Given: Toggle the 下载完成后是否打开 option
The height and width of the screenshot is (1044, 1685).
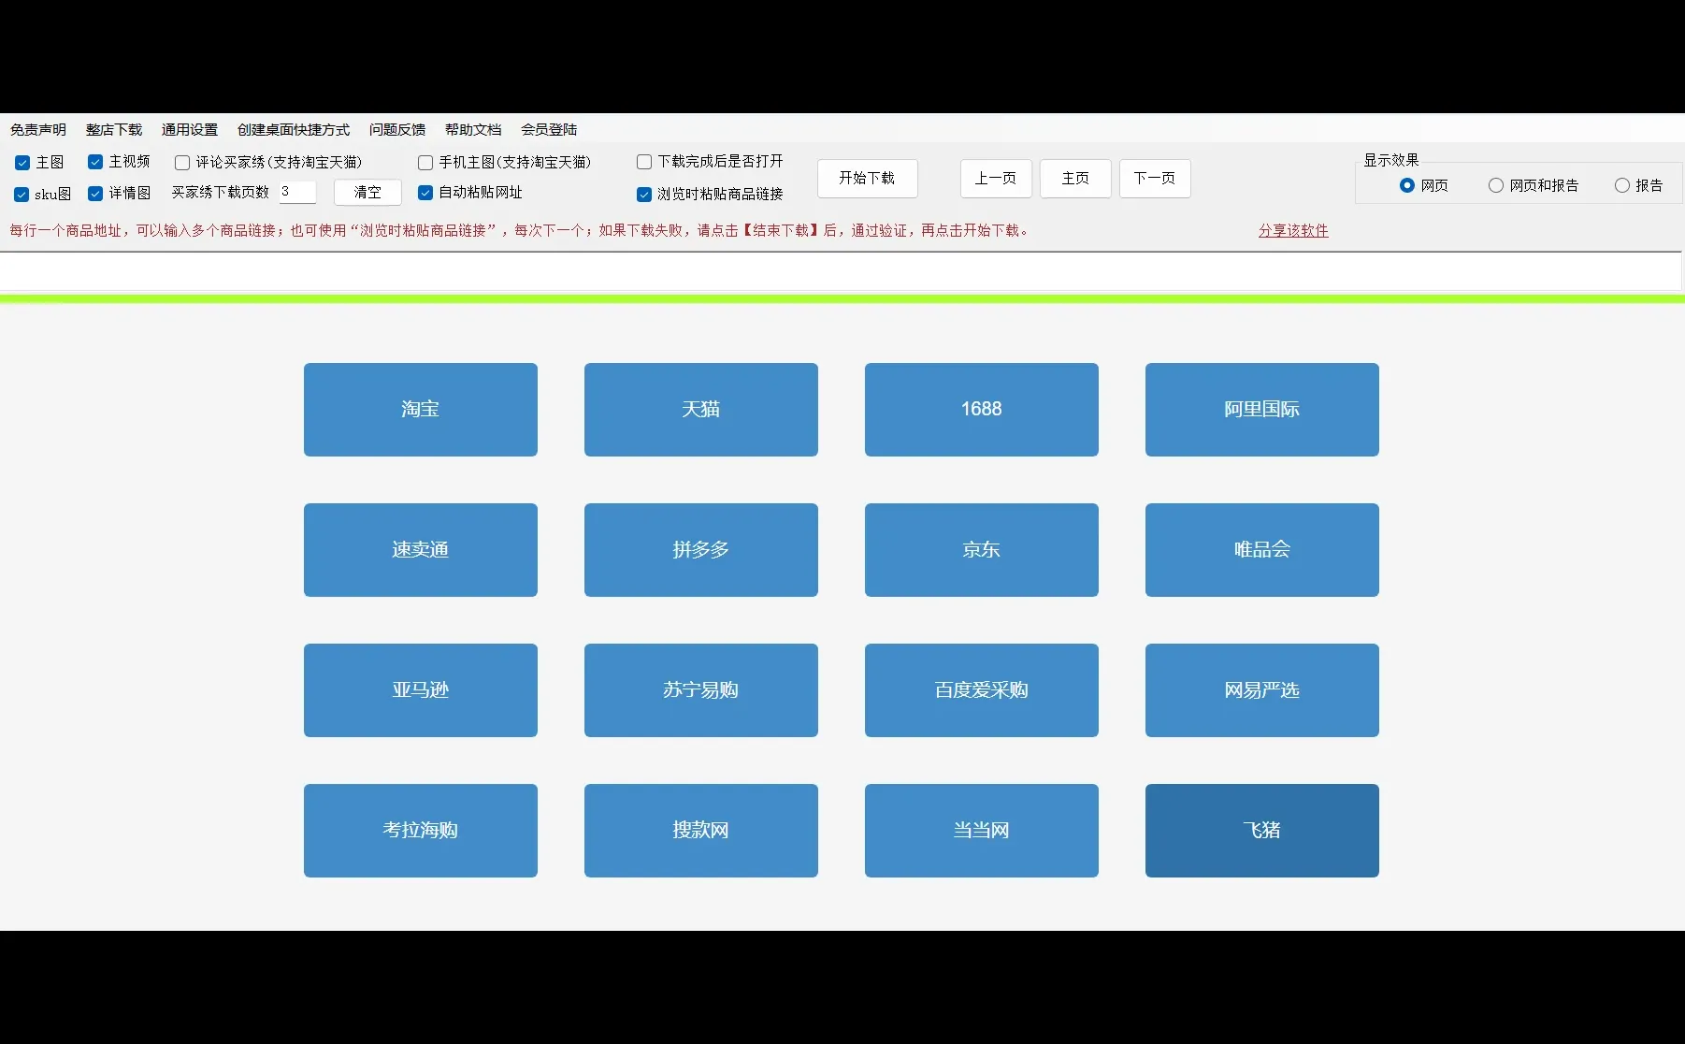Looking at the screenshot, I should 643,161.
